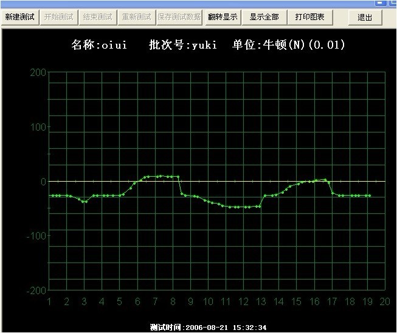Print the chart with 打印图表
Image resolution: width=397 pixels, height=333 pixels.
coord(310,17)
